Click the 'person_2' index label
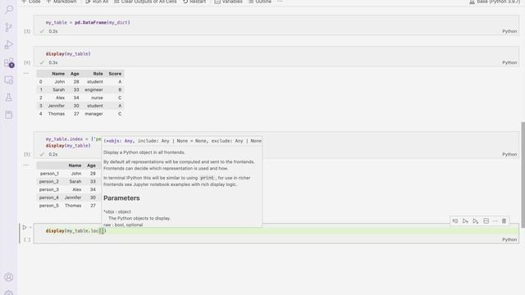525x295 pixels. point(49,181)
